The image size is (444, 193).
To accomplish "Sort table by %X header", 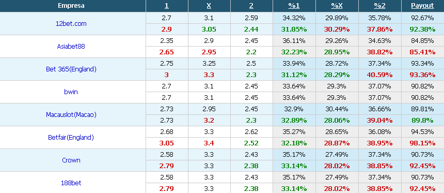I will coord(337,6).
